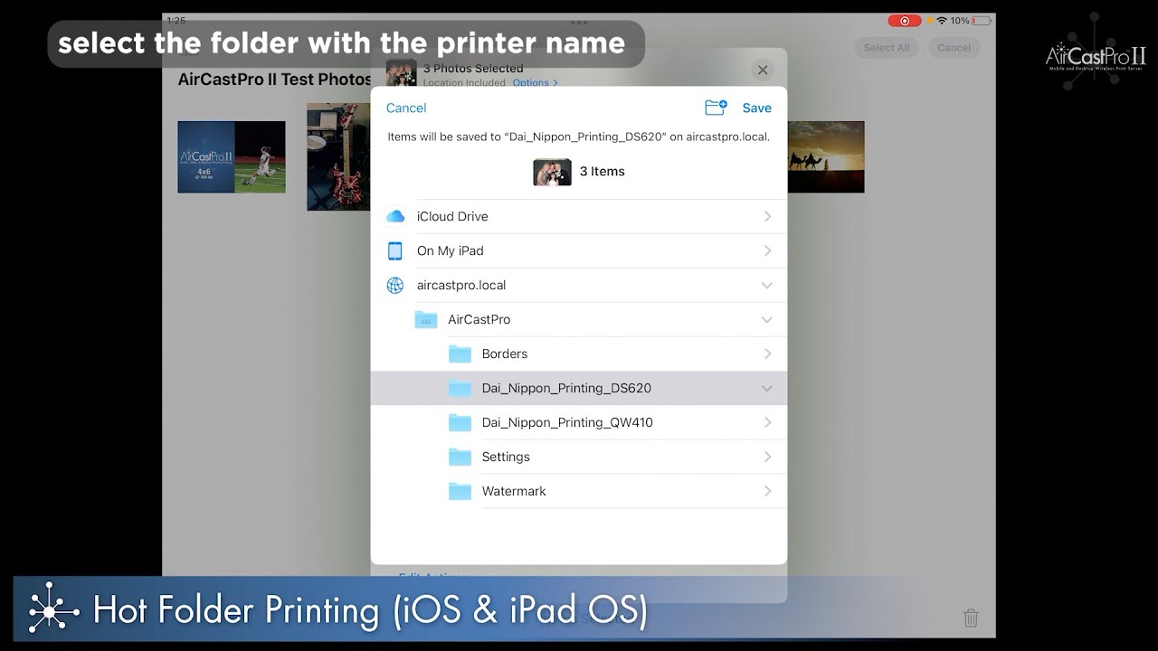Tap the AirCastPro 4x6 soccer photo thumbnail
Image resolution: width=1158 pixels, height=651 pixels.
pos(232,157)
